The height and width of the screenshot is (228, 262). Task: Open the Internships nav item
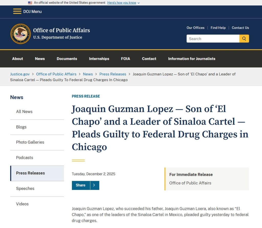99,59
